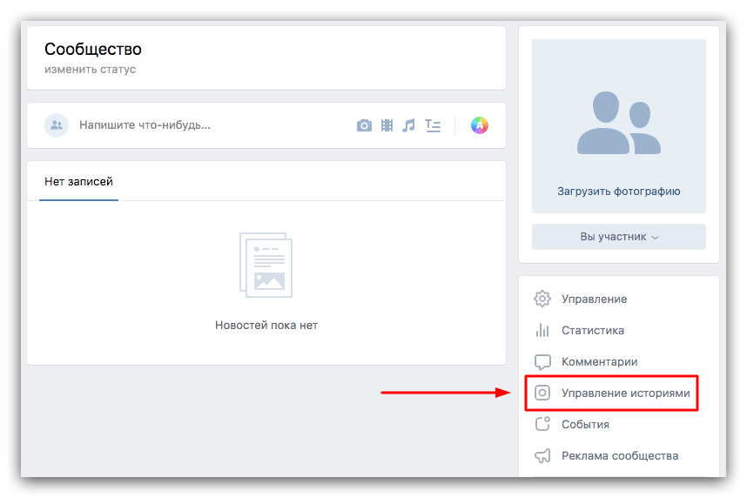This screenshot has width=747, height=498.
Task: Click the bar chart icon for Статистика
Action: pyautogui.click(x=542, y=330)
